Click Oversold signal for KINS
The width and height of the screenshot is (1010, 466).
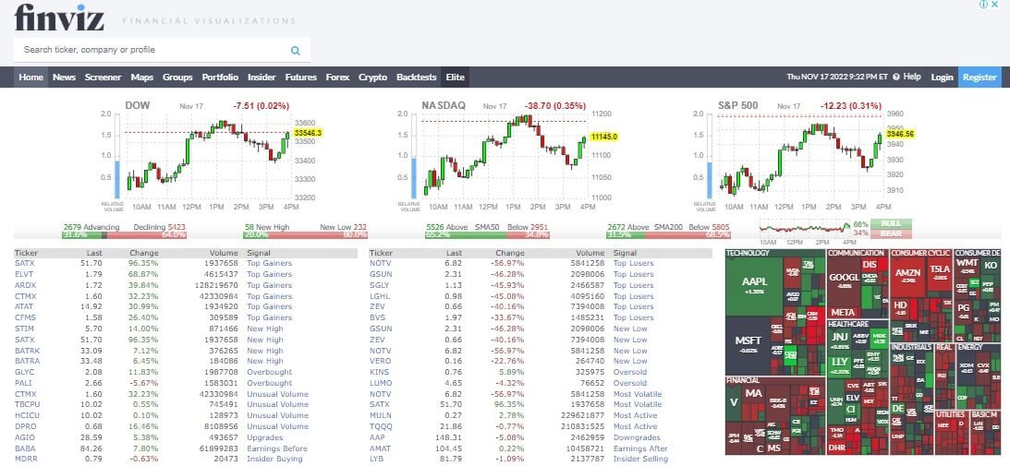click(630, 372)
